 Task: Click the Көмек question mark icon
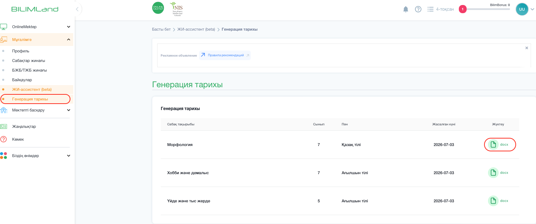(4, 139)
